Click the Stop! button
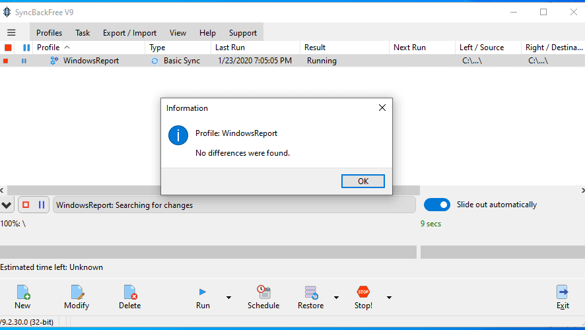 pyautogui.click(x=363, y=297)
